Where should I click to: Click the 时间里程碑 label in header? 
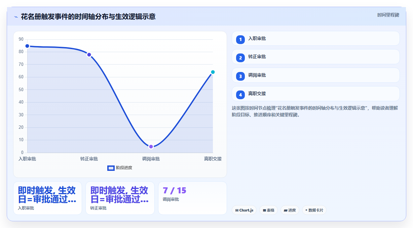tap(388, 15)
